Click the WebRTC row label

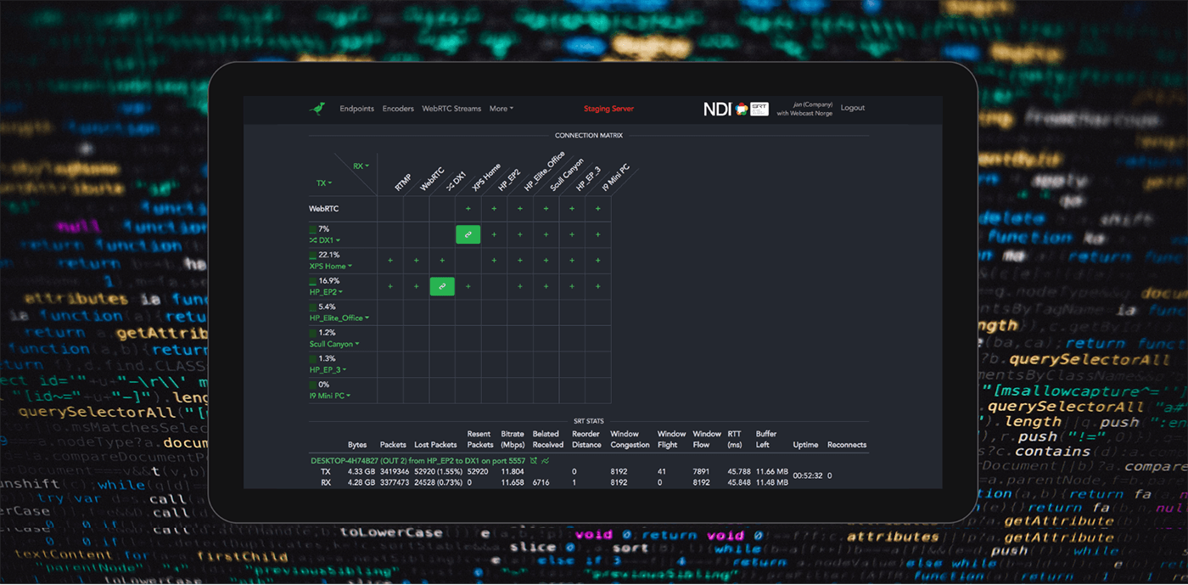(325, 208)
